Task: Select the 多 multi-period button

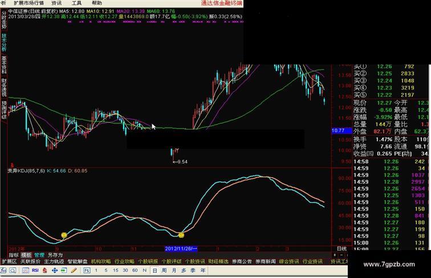Action: (184, 270)
